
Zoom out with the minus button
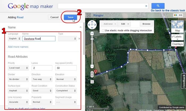(x=92, y=66)
